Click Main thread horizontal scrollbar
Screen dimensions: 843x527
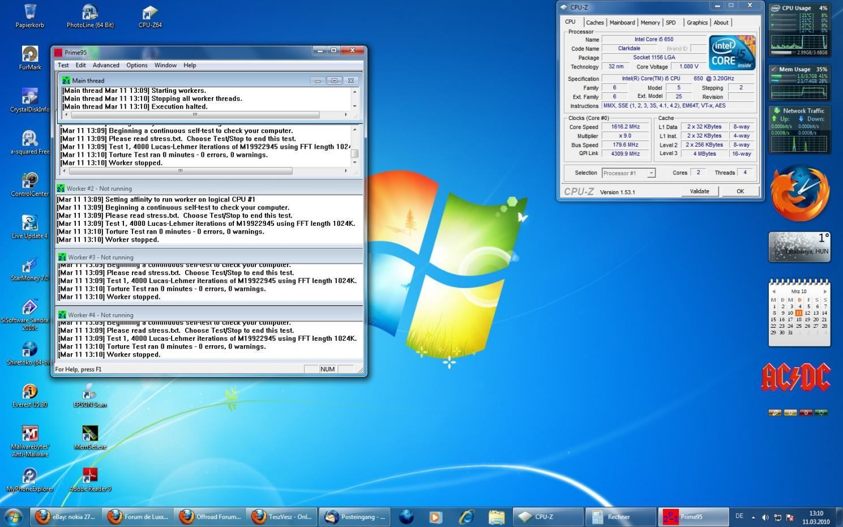(x=194, y=114)
